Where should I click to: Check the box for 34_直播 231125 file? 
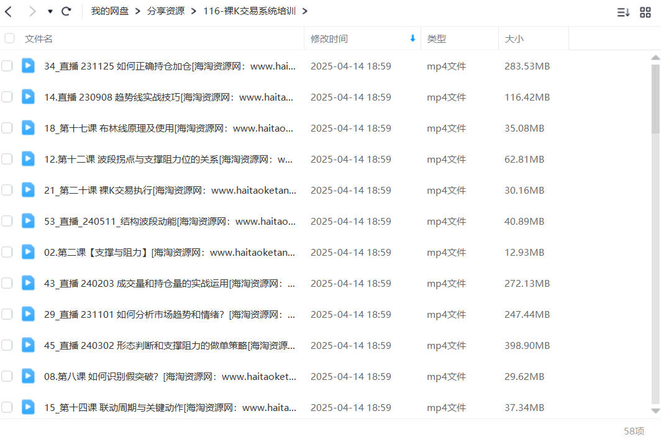7,66
